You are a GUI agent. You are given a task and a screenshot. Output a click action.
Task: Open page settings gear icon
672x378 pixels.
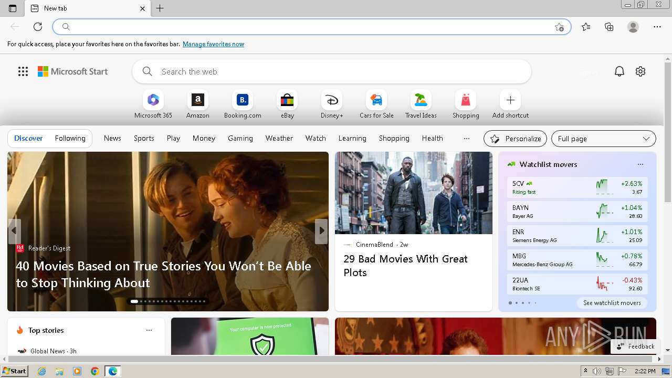[640, 71]
